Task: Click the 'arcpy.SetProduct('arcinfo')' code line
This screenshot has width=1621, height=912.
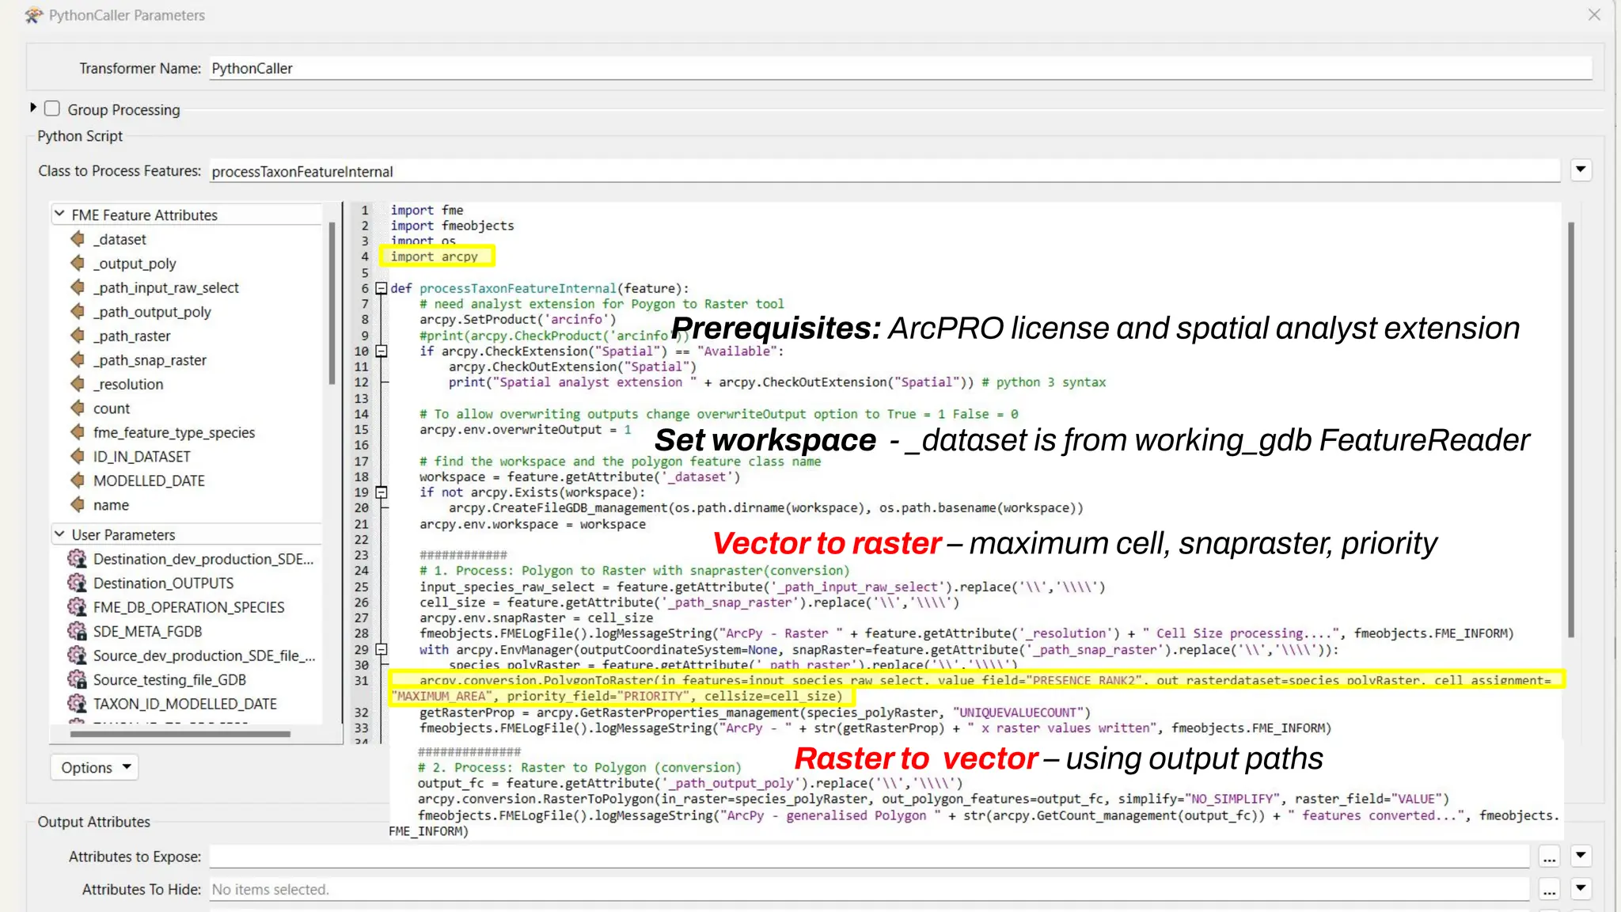Action: (518, 319)
